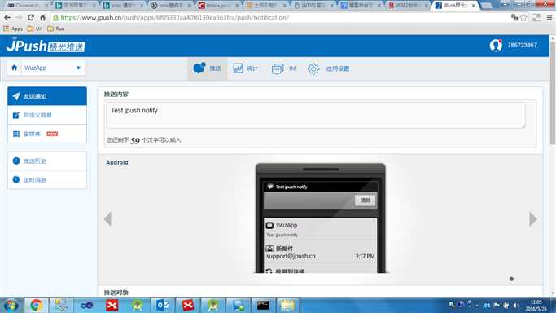Select the send notification paper-plane item

pyautogui.click(x=47, y=96)
